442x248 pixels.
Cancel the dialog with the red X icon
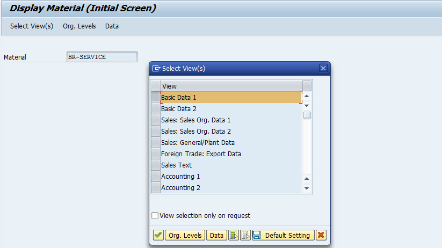(x=321, y=235)
